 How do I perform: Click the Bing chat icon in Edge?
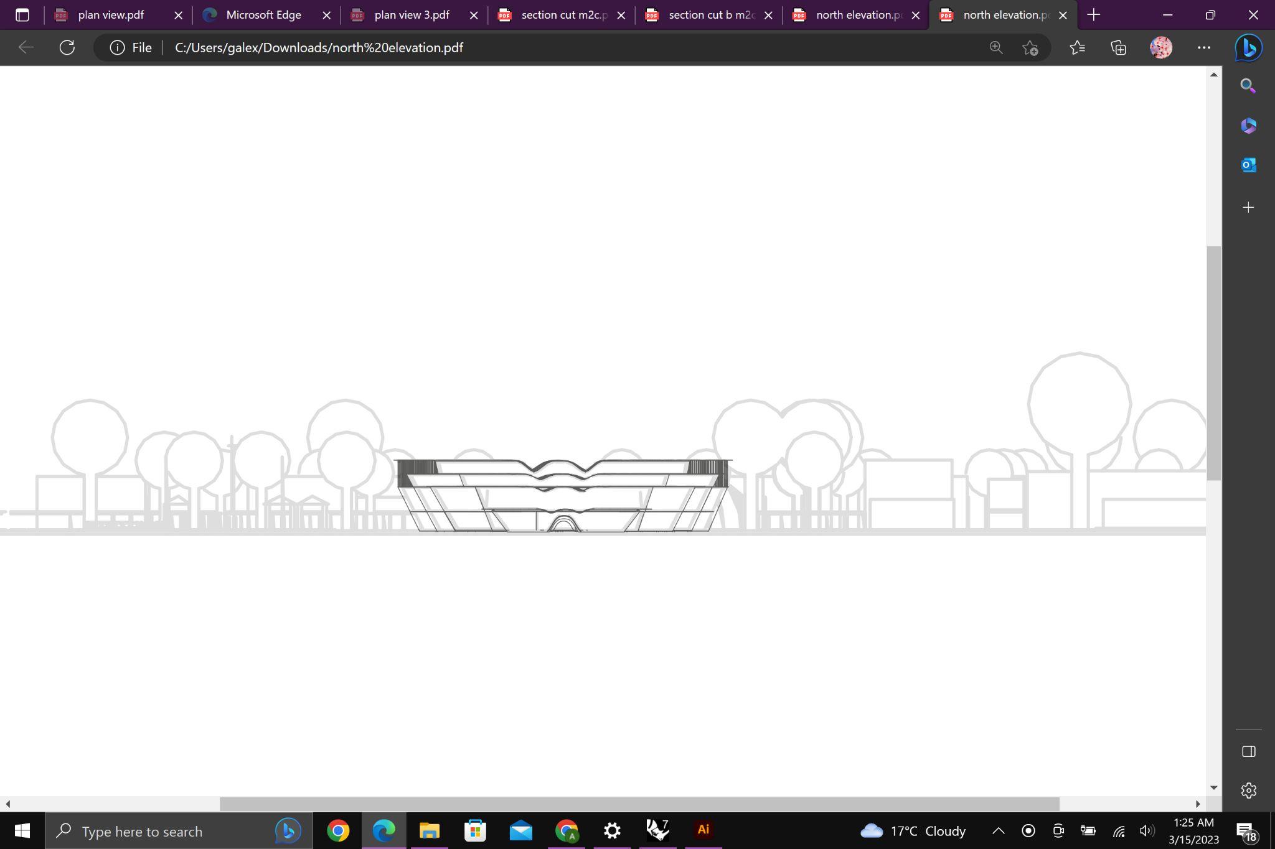pyautogui.click(x=1248, y=48)
